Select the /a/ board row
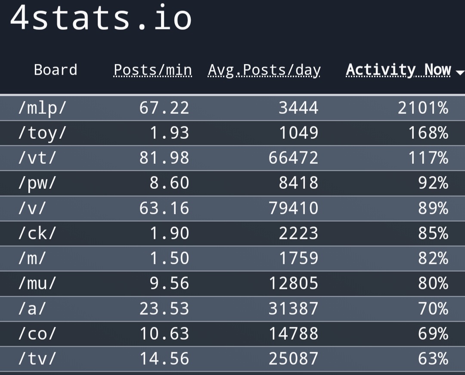This screenshot has width=465, height=375. point(232,309)
